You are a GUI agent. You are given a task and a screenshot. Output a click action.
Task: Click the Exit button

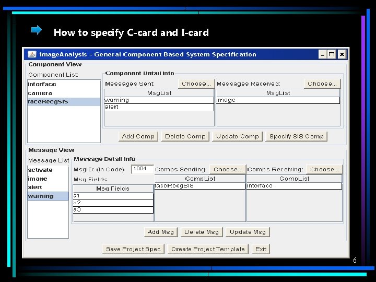pos(261,249)
